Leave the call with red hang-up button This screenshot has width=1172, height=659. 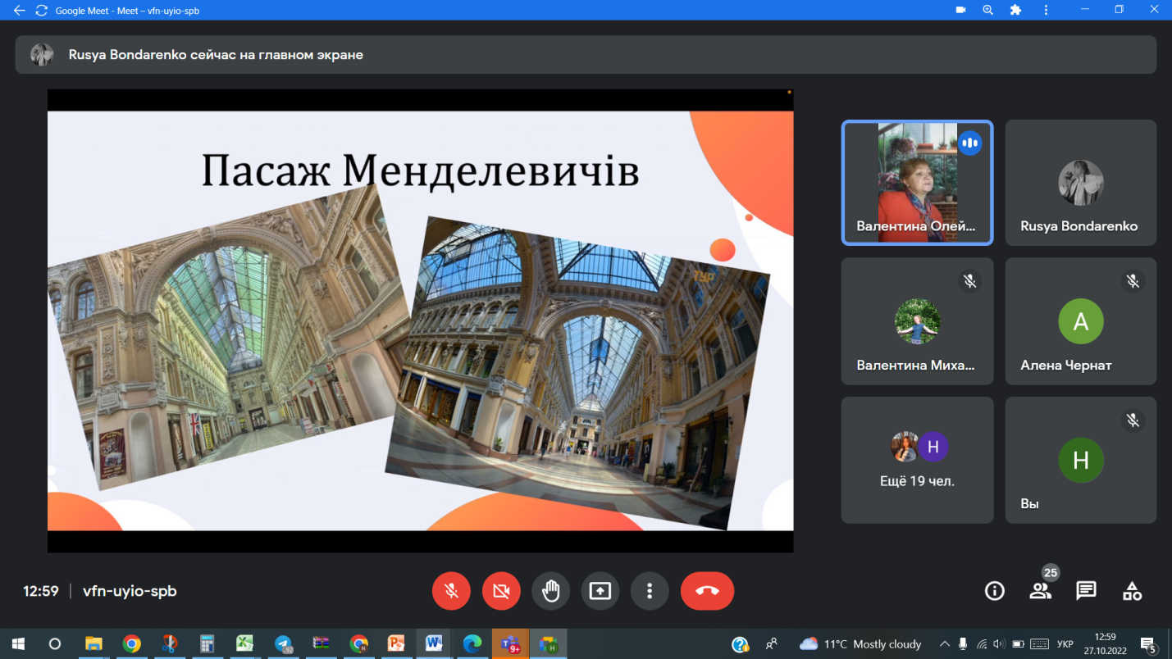[x=707, y=591]
